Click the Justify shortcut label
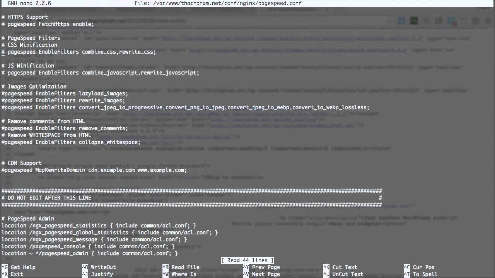495x278 pixels. tap(102, 274)
